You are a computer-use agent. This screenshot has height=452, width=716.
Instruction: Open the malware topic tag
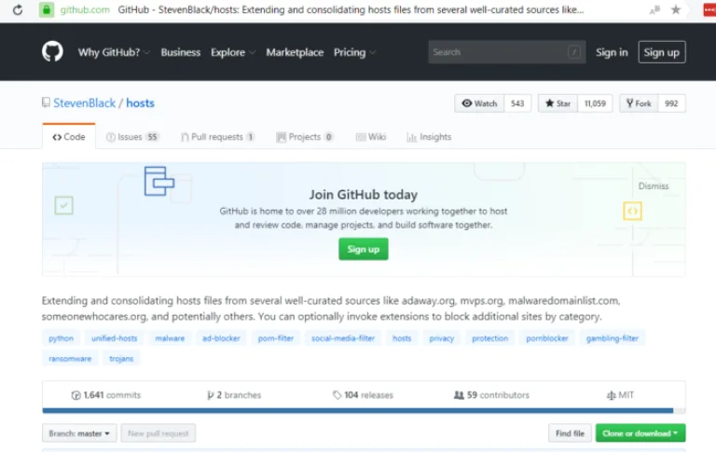[170, 338]
